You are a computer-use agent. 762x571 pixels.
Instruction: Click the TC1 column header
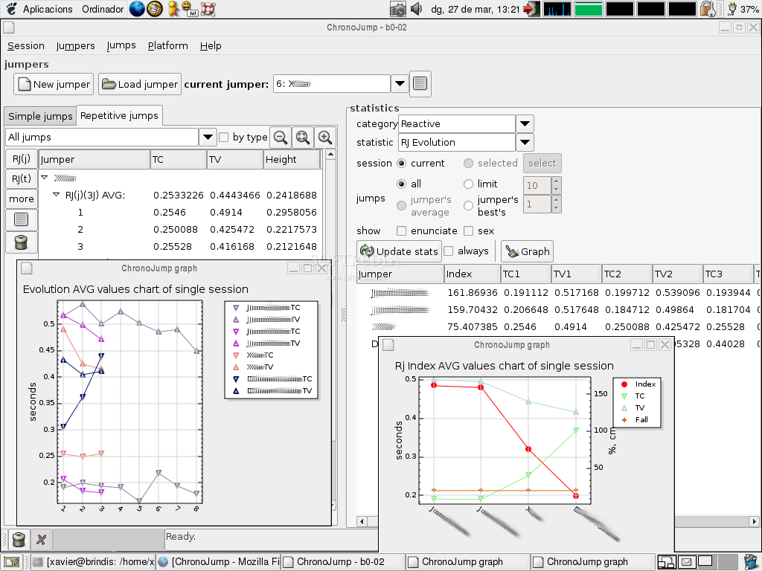click(526, 274)
